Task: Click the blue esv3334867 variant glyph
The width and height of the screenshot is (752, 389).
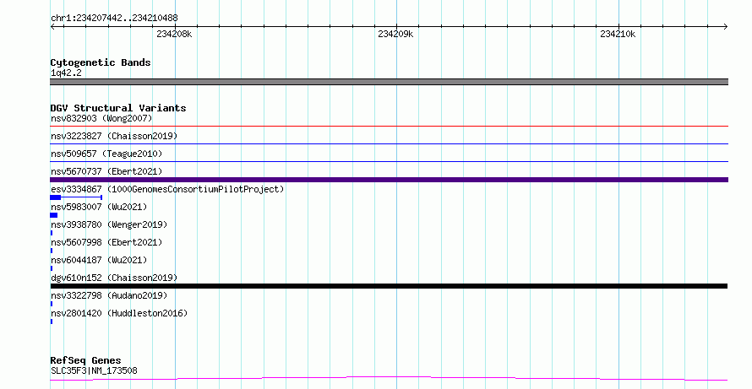Action: tap(76, 197)
